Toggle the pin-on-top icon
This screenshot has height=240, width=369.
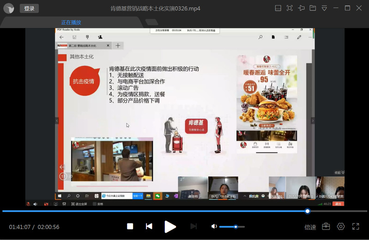coord(301,8)
